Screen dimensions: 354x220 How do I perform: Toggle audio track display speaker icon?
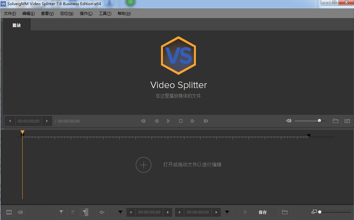pyautogui.click(x=20, y=212)
